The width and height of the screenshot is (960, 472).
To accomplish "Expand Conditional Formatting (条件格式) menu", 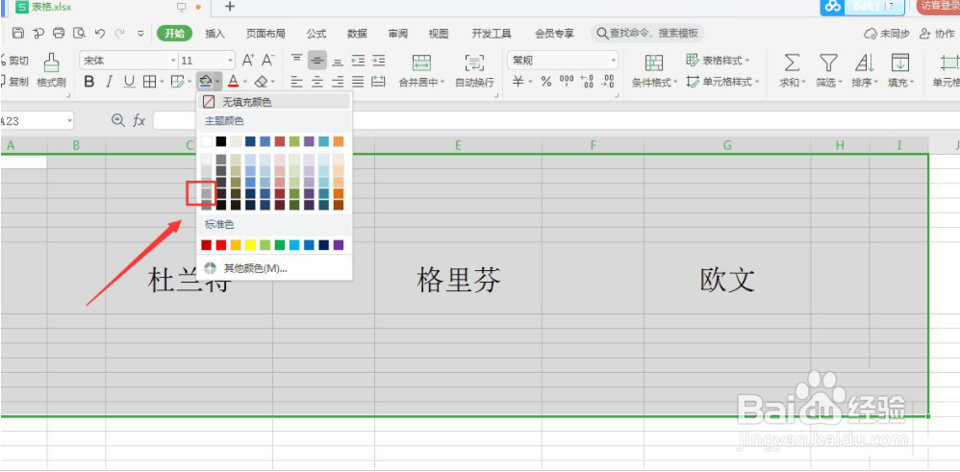I will [x=676, y=82].
